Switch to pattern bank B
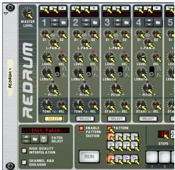This screenshot has width=175, height=170. (x=119, y=158)
